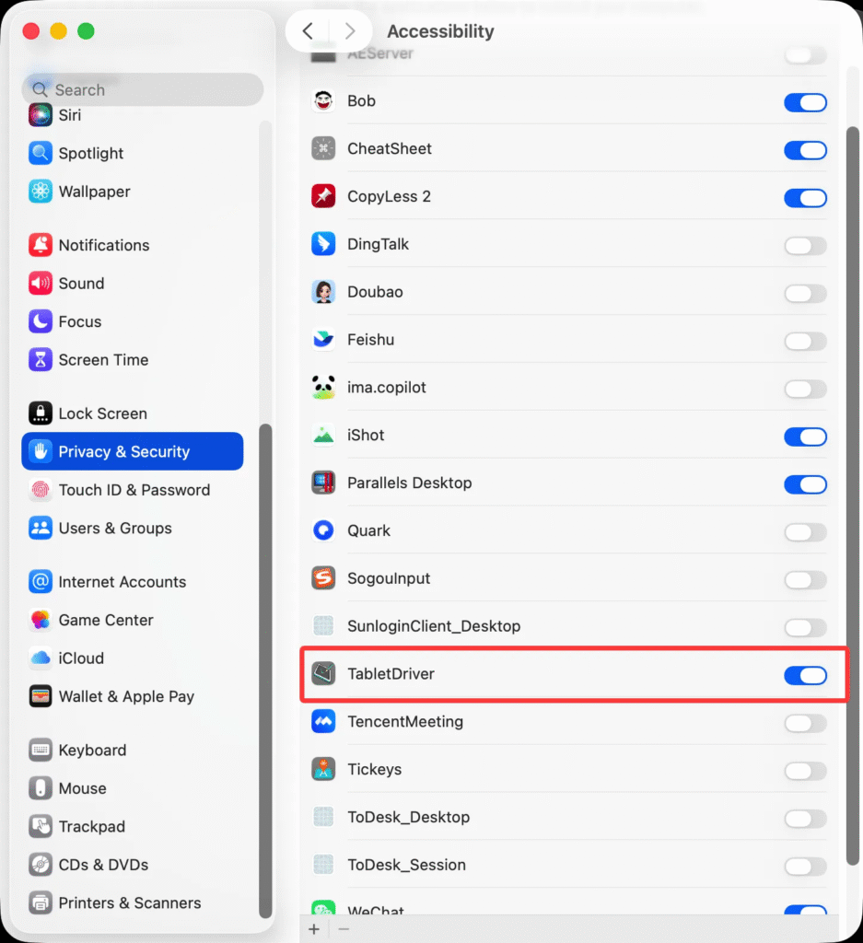
Task: Go back with the left chevron
Action: point(308,30)
